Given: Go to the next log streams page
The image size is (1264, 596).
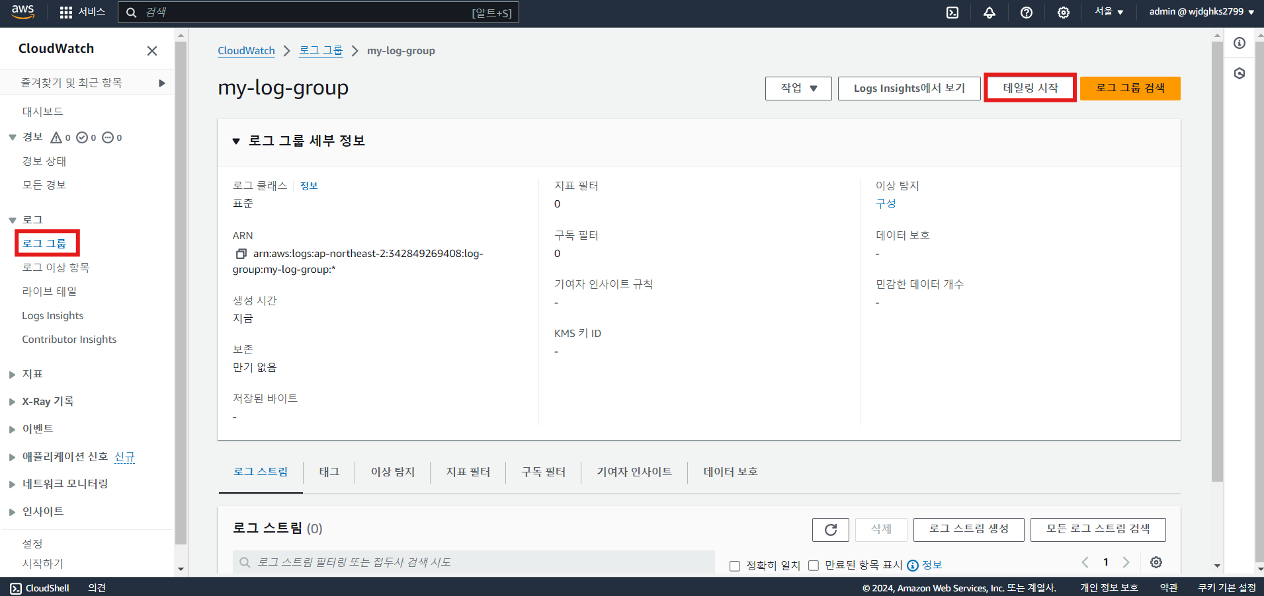Looking at the screenshot, I should tap(1126, 562).
